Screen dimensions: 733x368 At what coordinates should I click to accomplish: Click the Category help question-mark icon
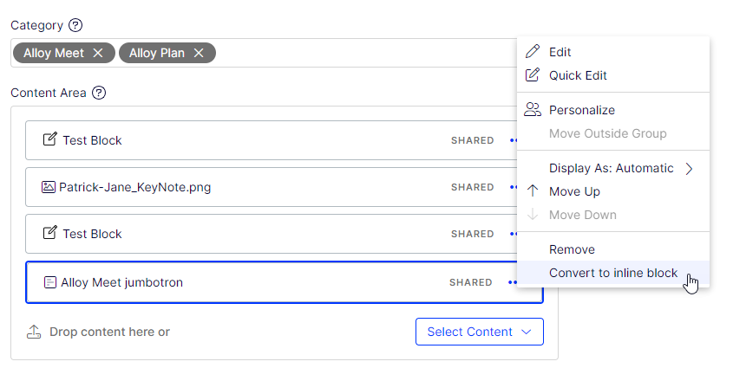click(x=75, y=25)
